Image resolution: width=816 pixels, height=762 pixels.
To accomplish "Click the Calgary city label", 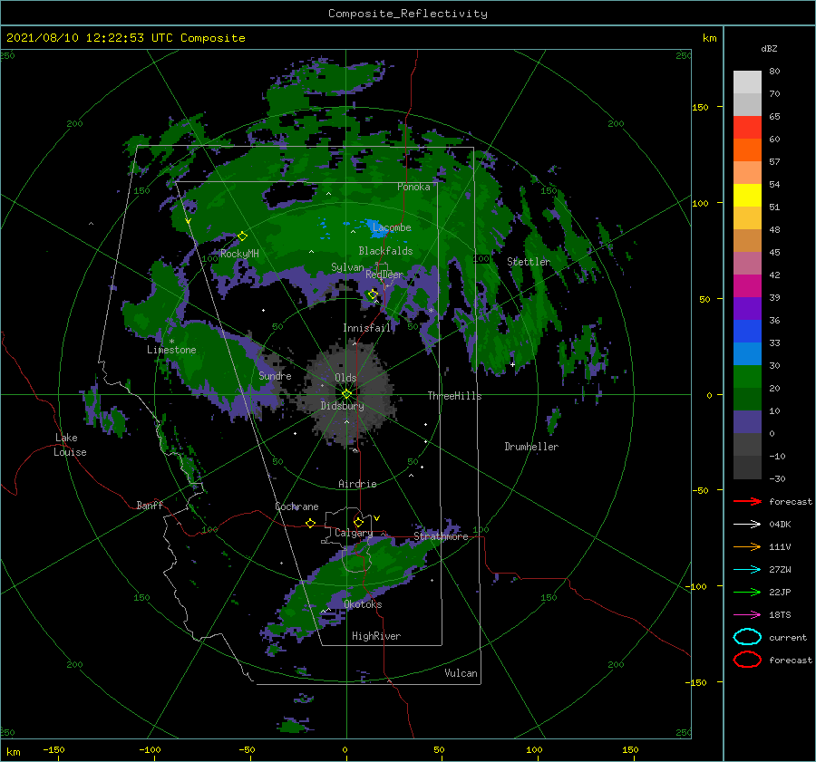I will tap(354, 533).
